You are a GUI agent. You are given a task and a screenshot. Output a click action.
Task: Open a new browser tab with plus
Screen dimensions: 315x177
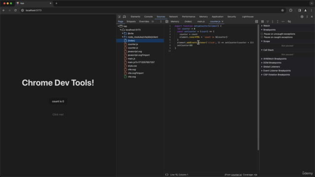click(56, 3)
